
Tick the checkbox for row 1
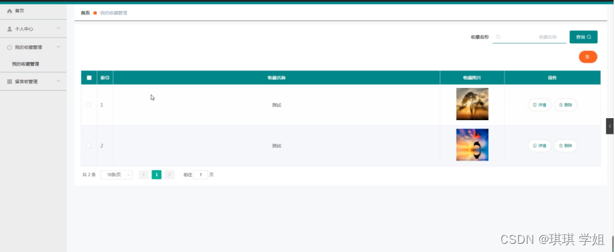[88, 104]
